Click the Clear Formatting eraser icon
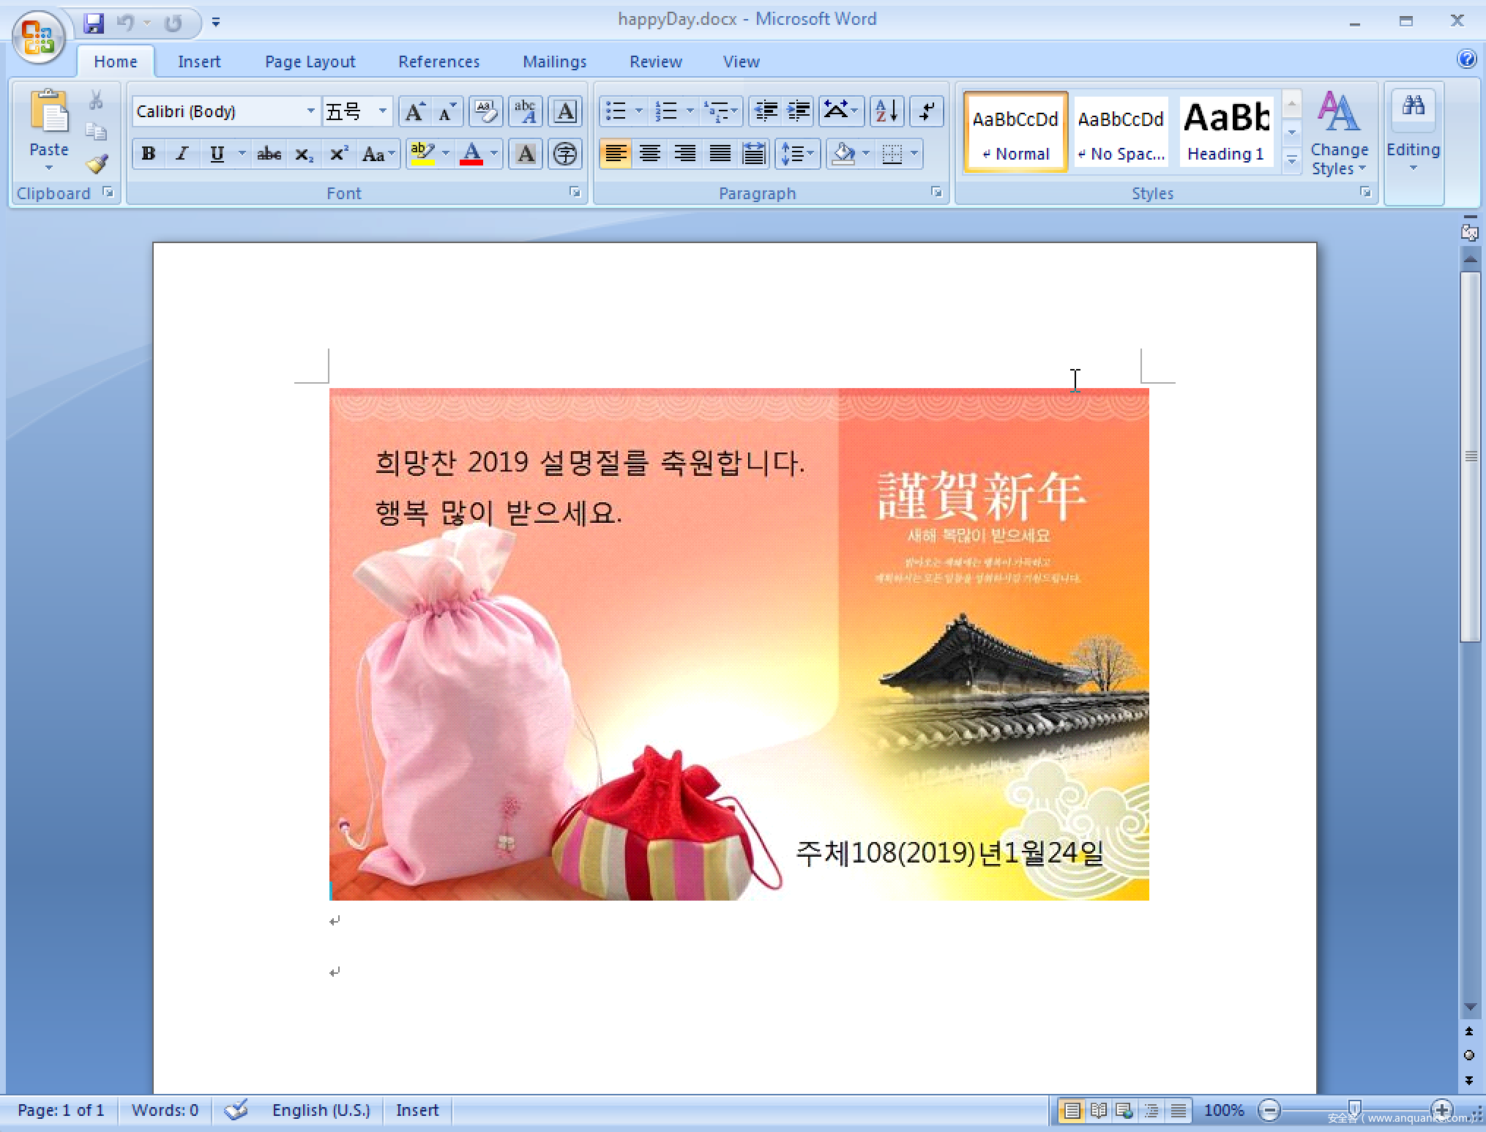This screenshot has width=1486, height=1132. point(485,112)
